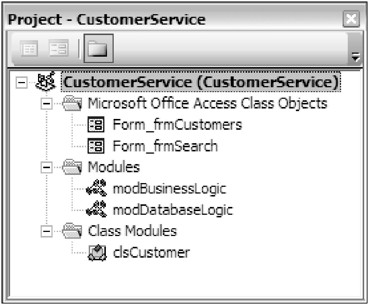Toggle Folders view in the project toolbar

[95, 49]
